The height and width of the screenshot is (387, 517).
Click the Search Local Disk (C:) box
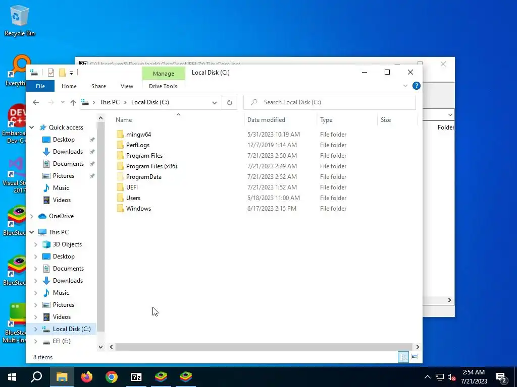tap(329, 102)
